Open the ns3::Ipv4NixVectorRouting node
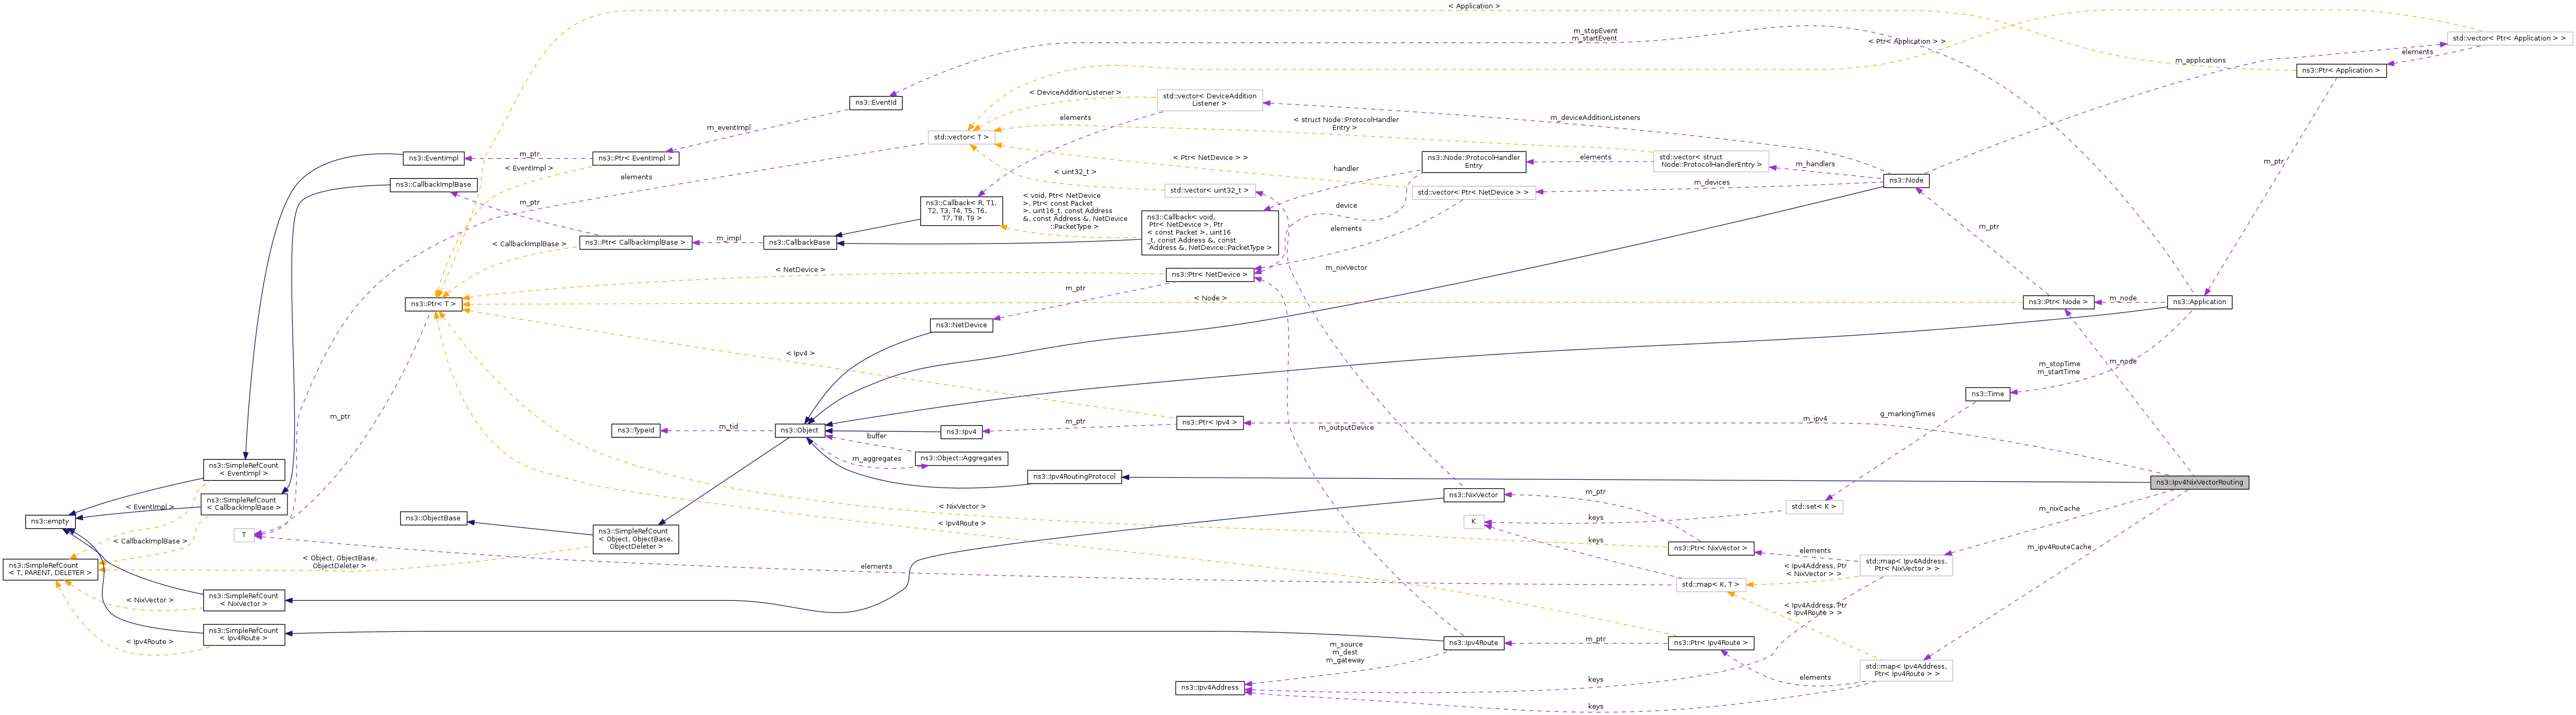 [2200, 482]
